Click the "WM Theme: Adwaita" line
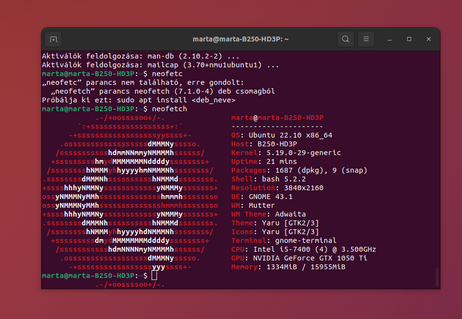 [x=268, y=214]
